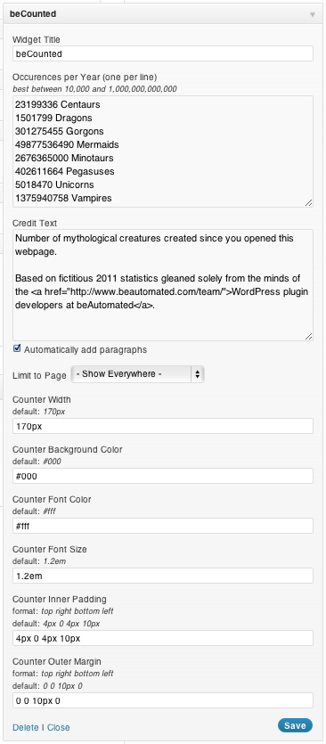Edit the Counter Inner Padding field
The image size is (326, 744).
[x=163, y=638]
